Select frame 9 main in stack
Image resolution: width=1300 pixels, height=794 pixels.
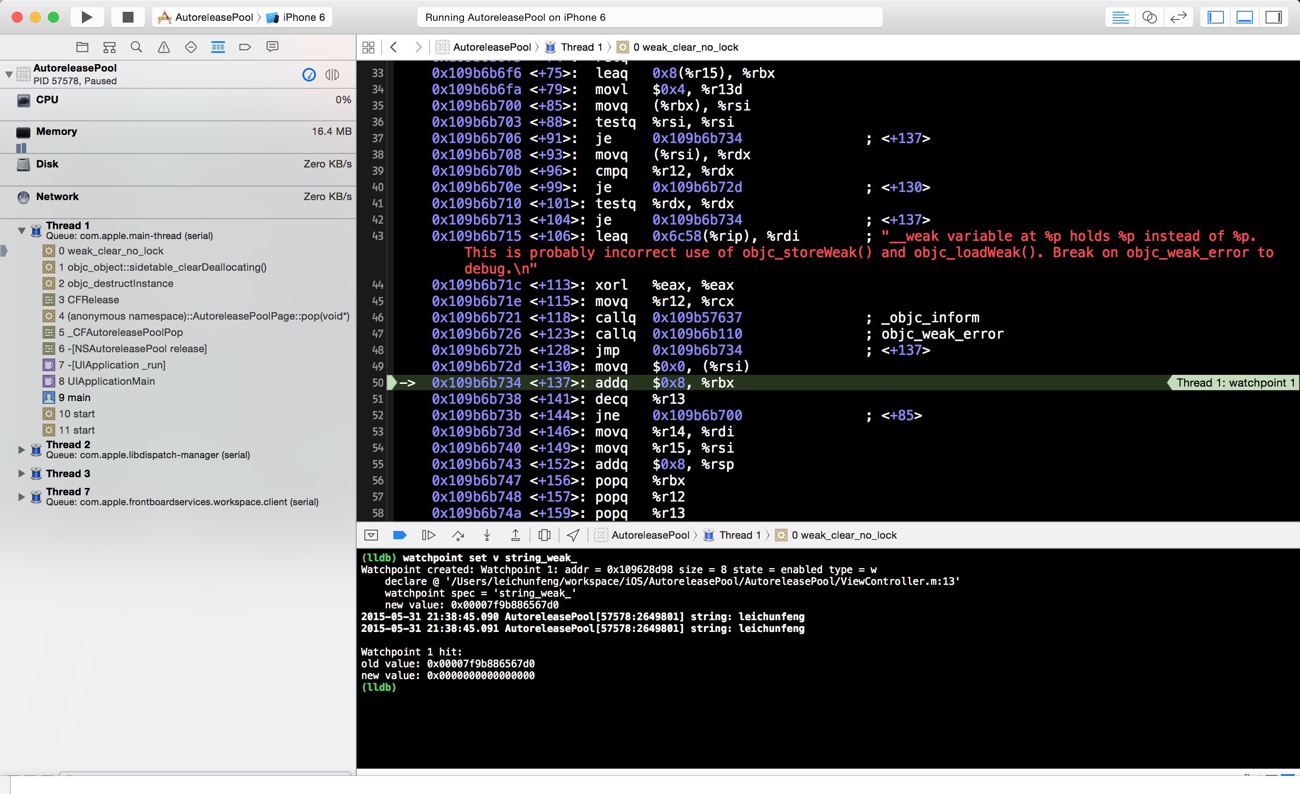coord(74,397)
